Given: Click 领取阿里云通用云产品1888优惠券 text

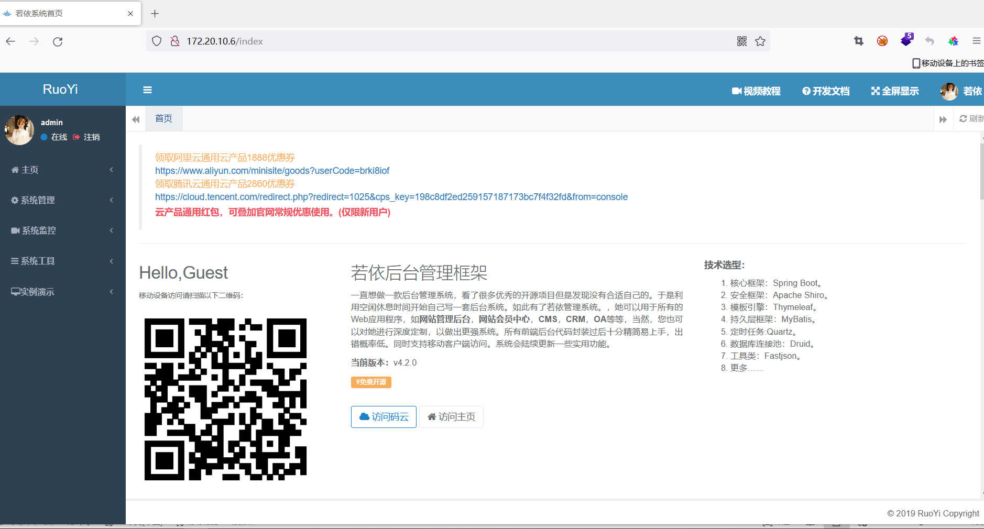Looking at the screenshot, I should point(225,158).
